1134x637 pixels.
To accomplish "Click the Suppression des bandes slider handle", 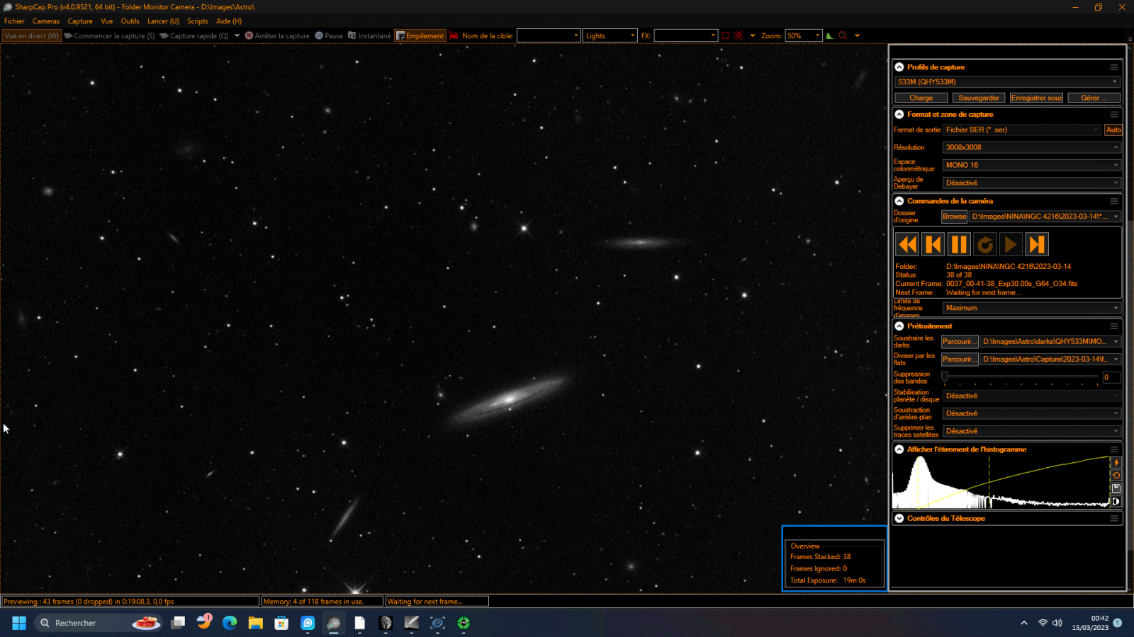I will (945, 377).
